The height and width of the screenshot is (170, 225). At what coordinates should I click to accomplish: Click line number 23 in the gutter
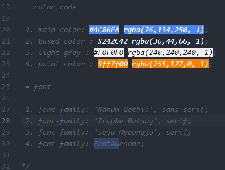(x=6, y=64)
